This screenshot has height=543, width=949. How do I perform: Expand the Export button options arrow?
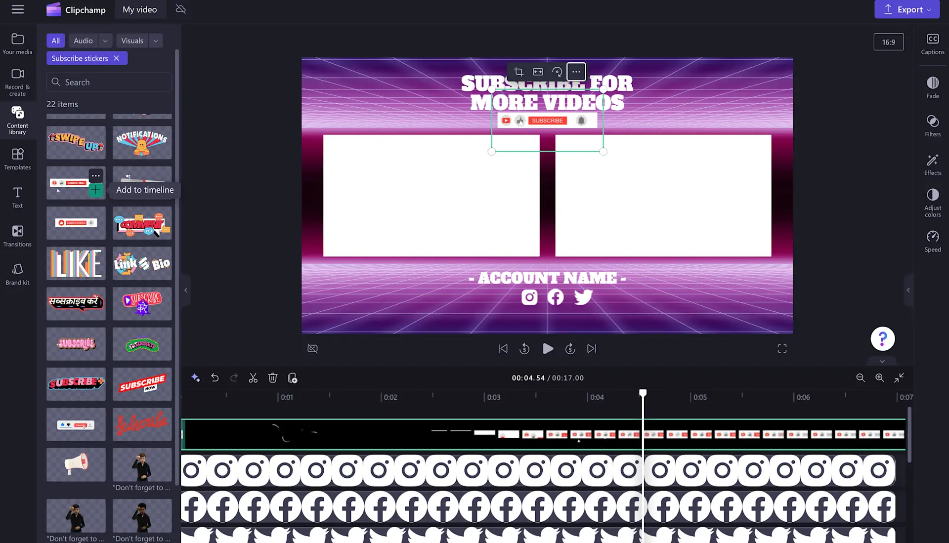[929, 9]
